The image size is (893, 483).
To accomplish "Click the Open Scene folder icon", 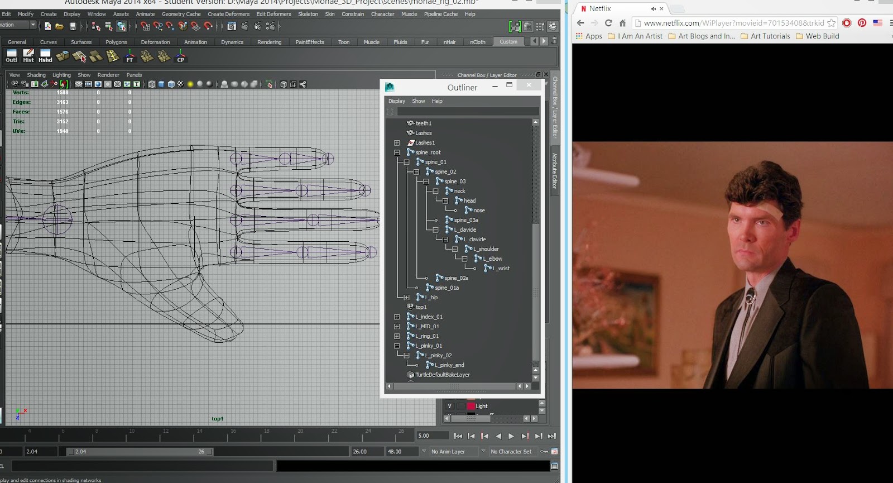I will coord(60,26).
